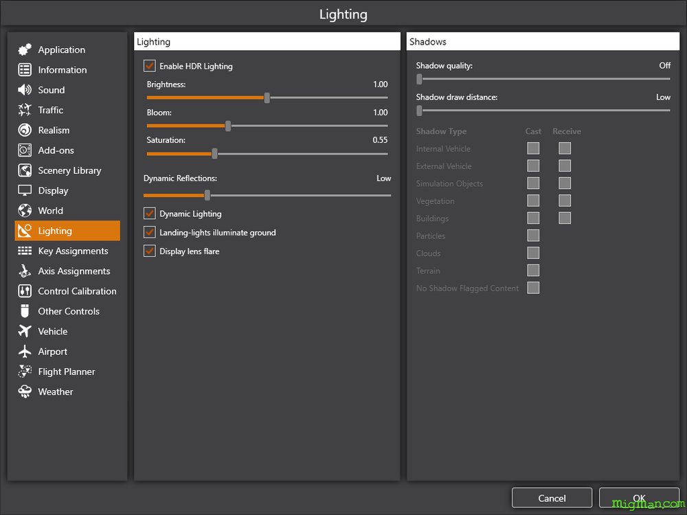Open the Realism settings

(x=67, y=130)
